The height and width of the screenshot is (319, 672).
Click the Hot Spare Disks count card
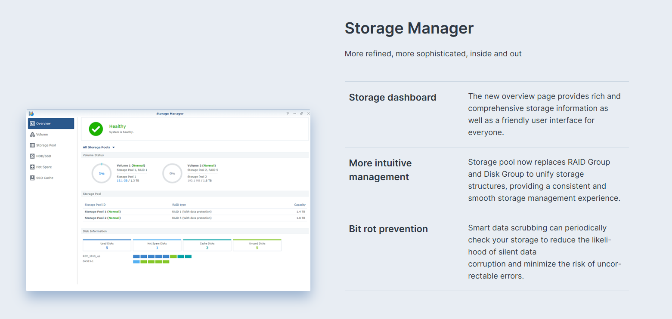[x=157, y=245]
